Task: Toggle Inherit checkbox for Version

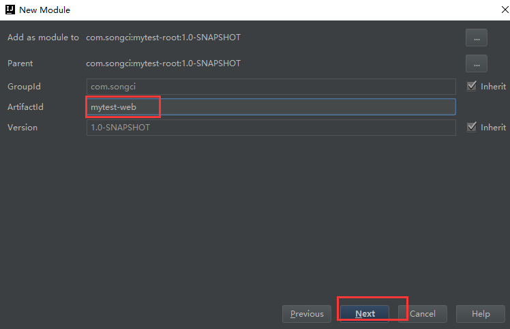Action: click(x=472, y=127)
